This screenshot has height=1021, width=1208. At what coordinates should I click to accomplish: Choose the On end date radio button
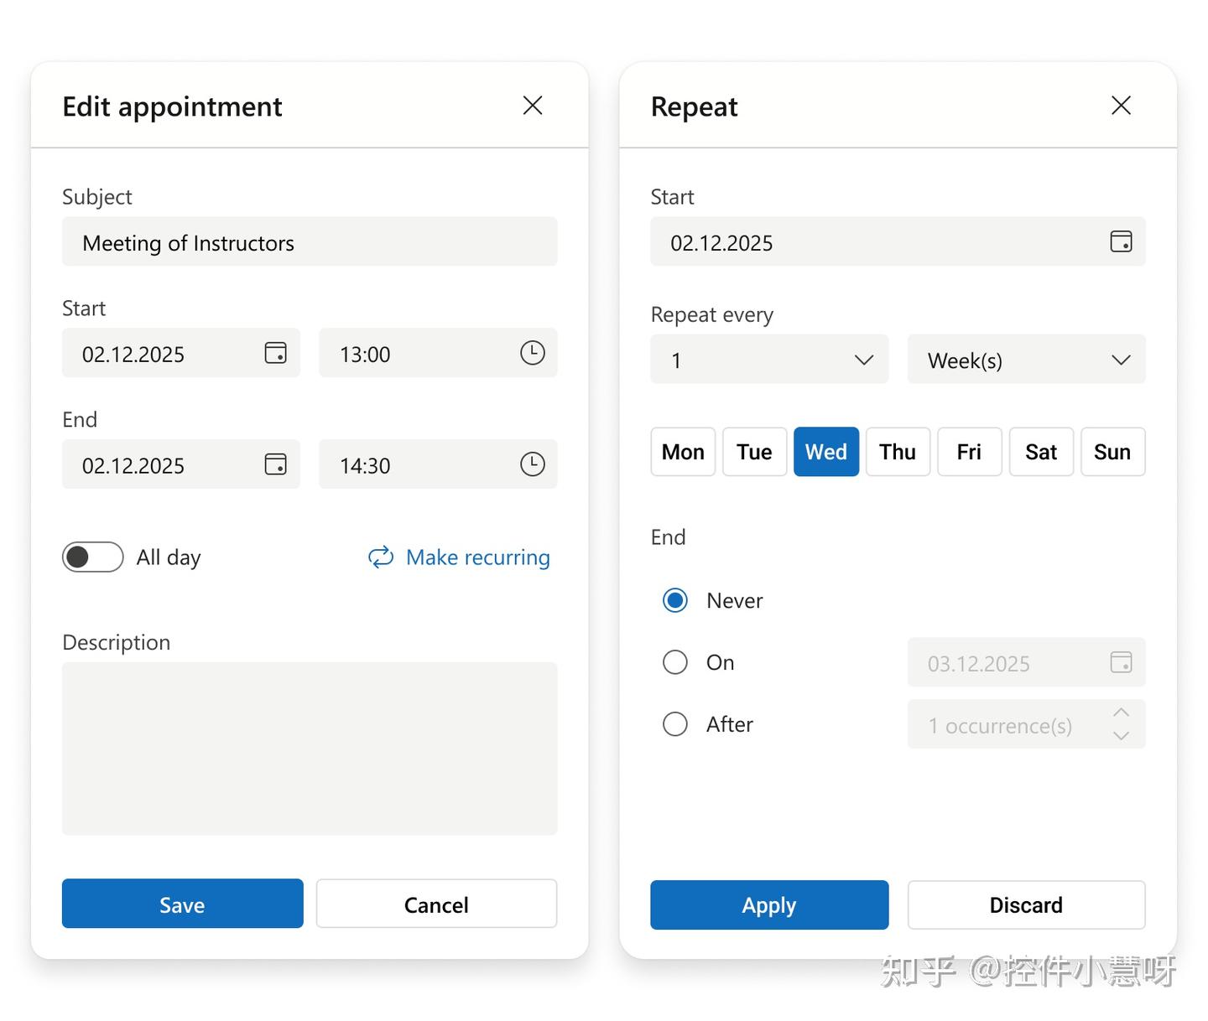pyautogui.click(x=675, y=662)
